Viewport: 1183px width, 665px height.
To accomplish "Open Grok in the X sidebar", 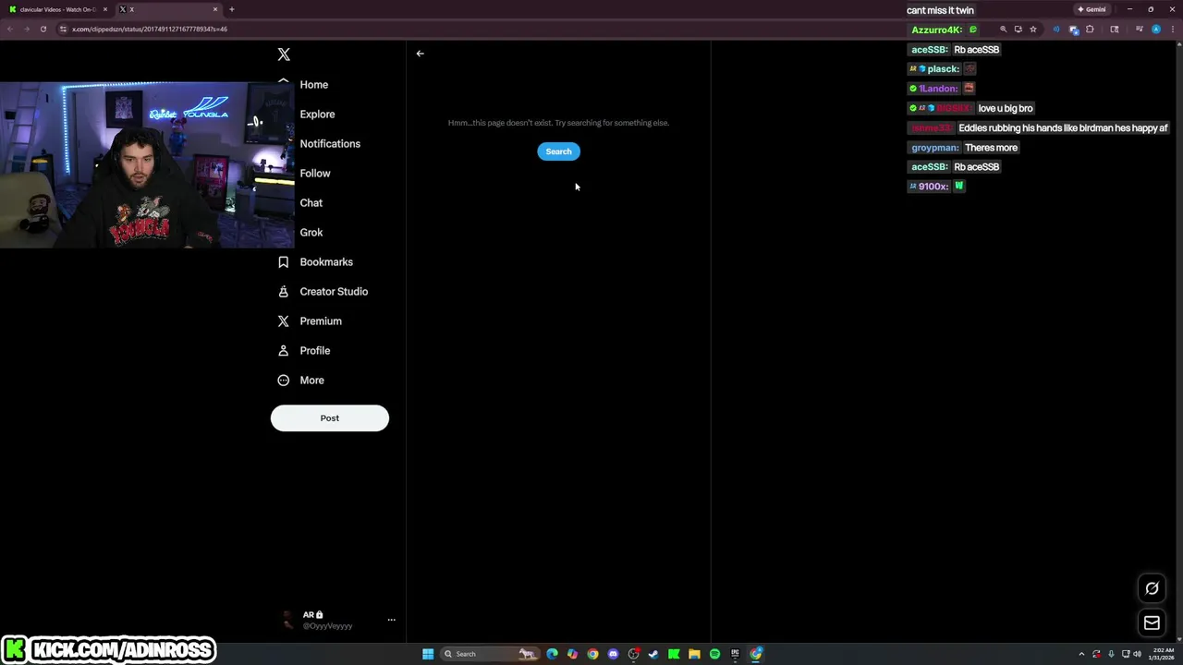I will (x=311, y=233).
